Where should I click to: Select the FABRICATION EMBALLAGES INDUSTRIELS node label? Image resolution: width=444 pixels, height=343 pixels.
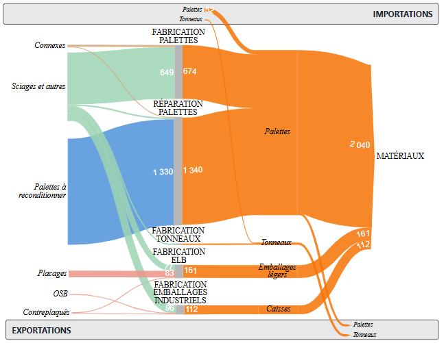coord(178,292)
